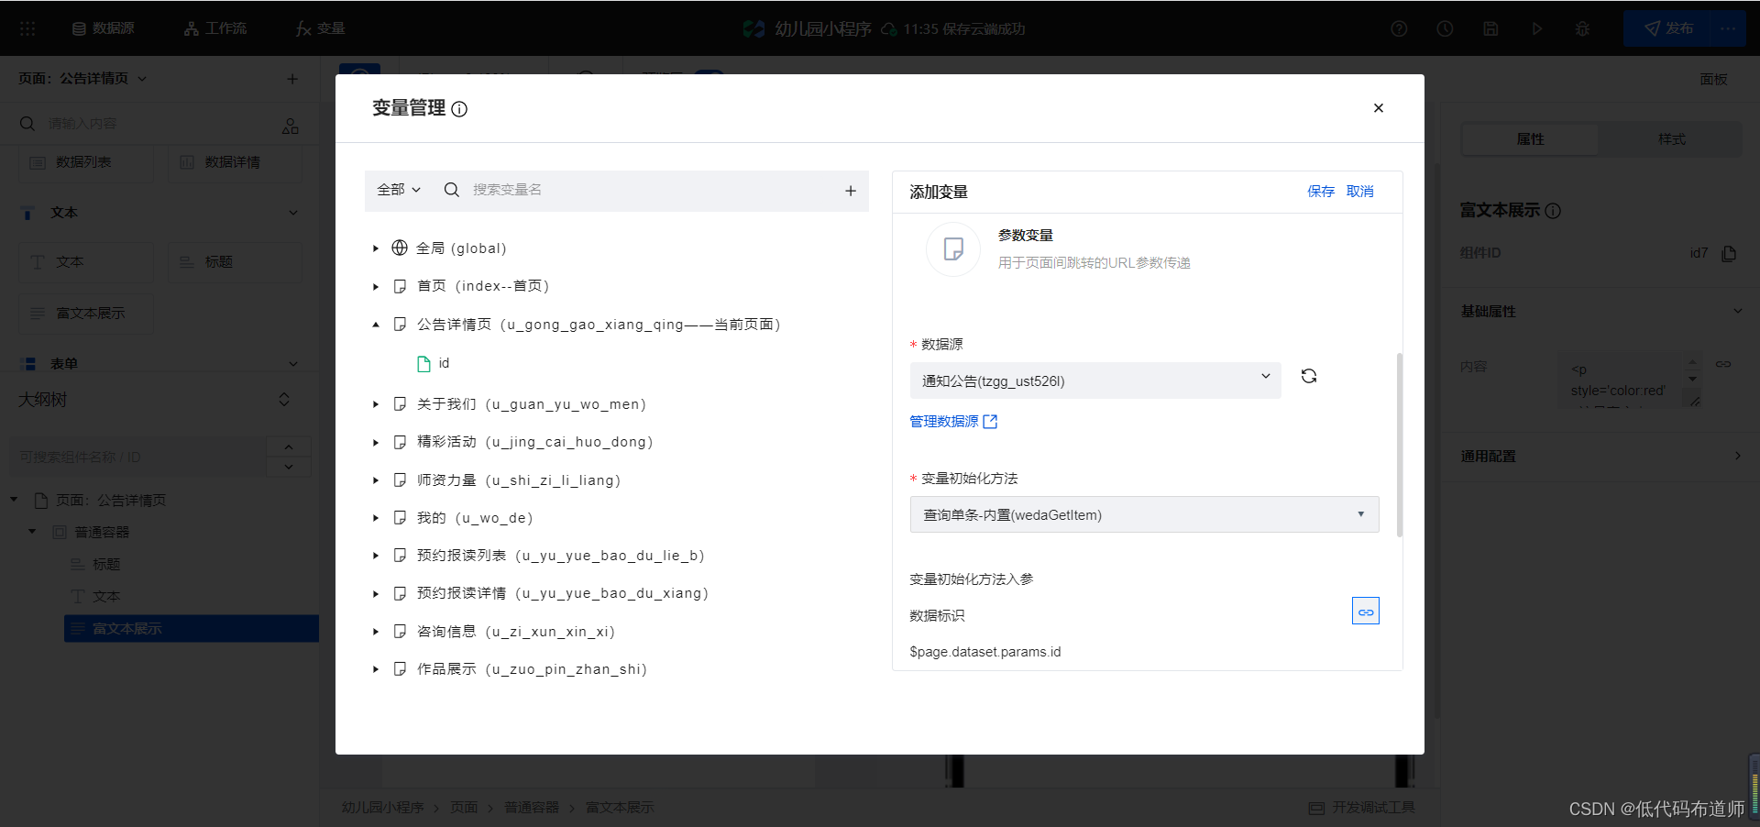Select the 数据详情 component

235,162
